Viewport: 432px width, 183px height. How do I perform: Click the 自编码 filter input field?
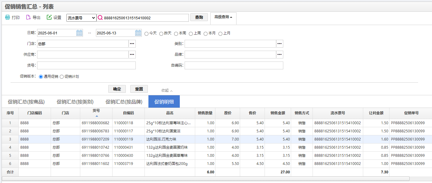point(234,65)
